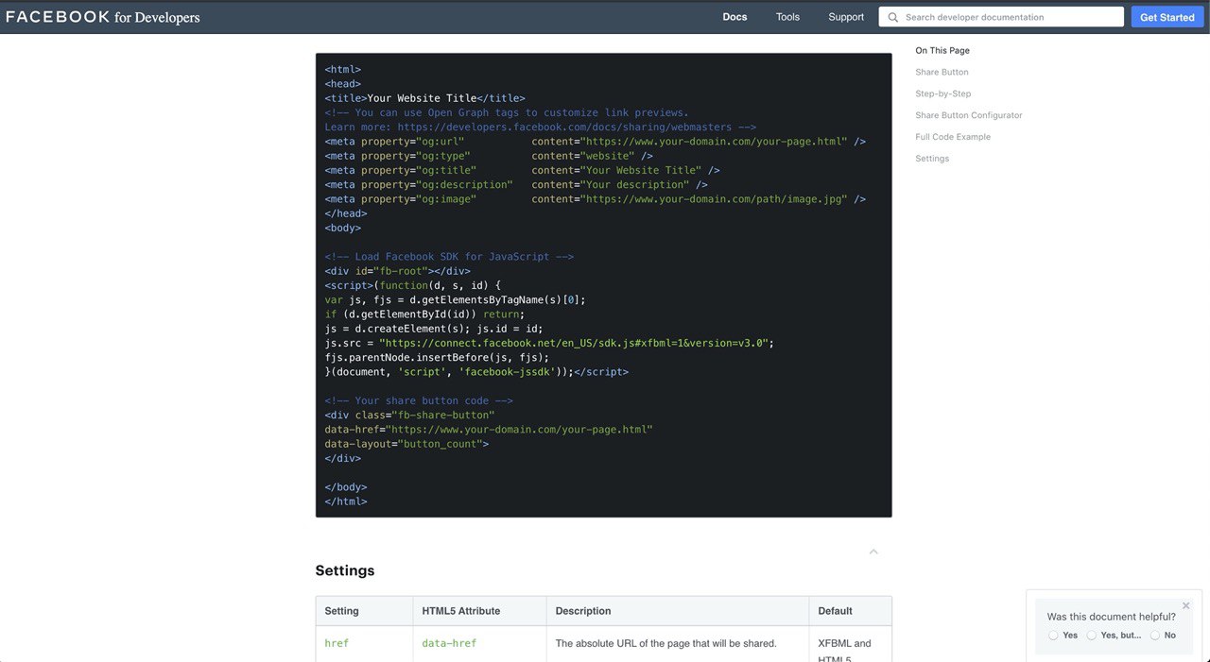Click the 'Was this document helpful?' text
The height and width of the screenshot is (662, 1210).
[x=1111, y=617]
